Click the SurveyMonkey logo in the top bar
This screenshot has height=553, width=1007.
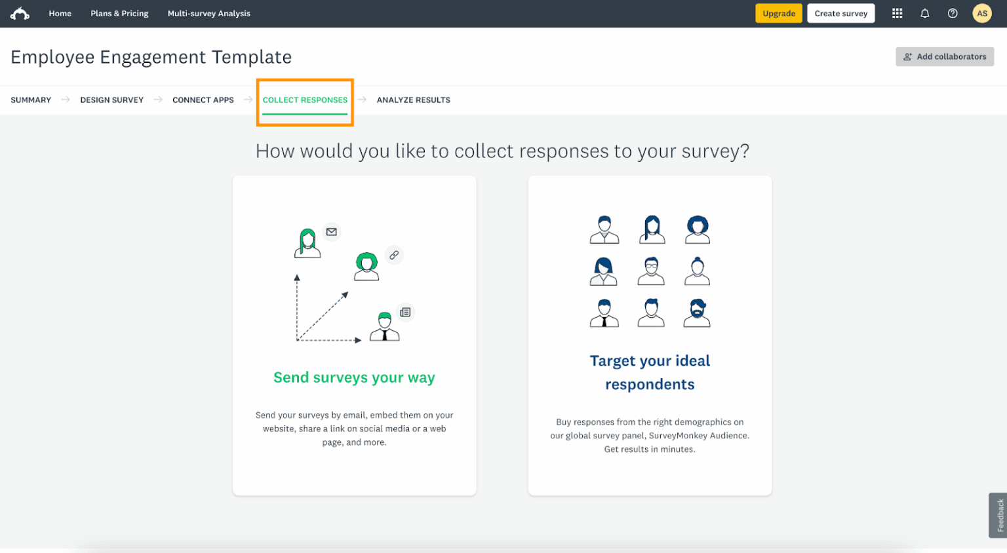[x=20, y=13]
